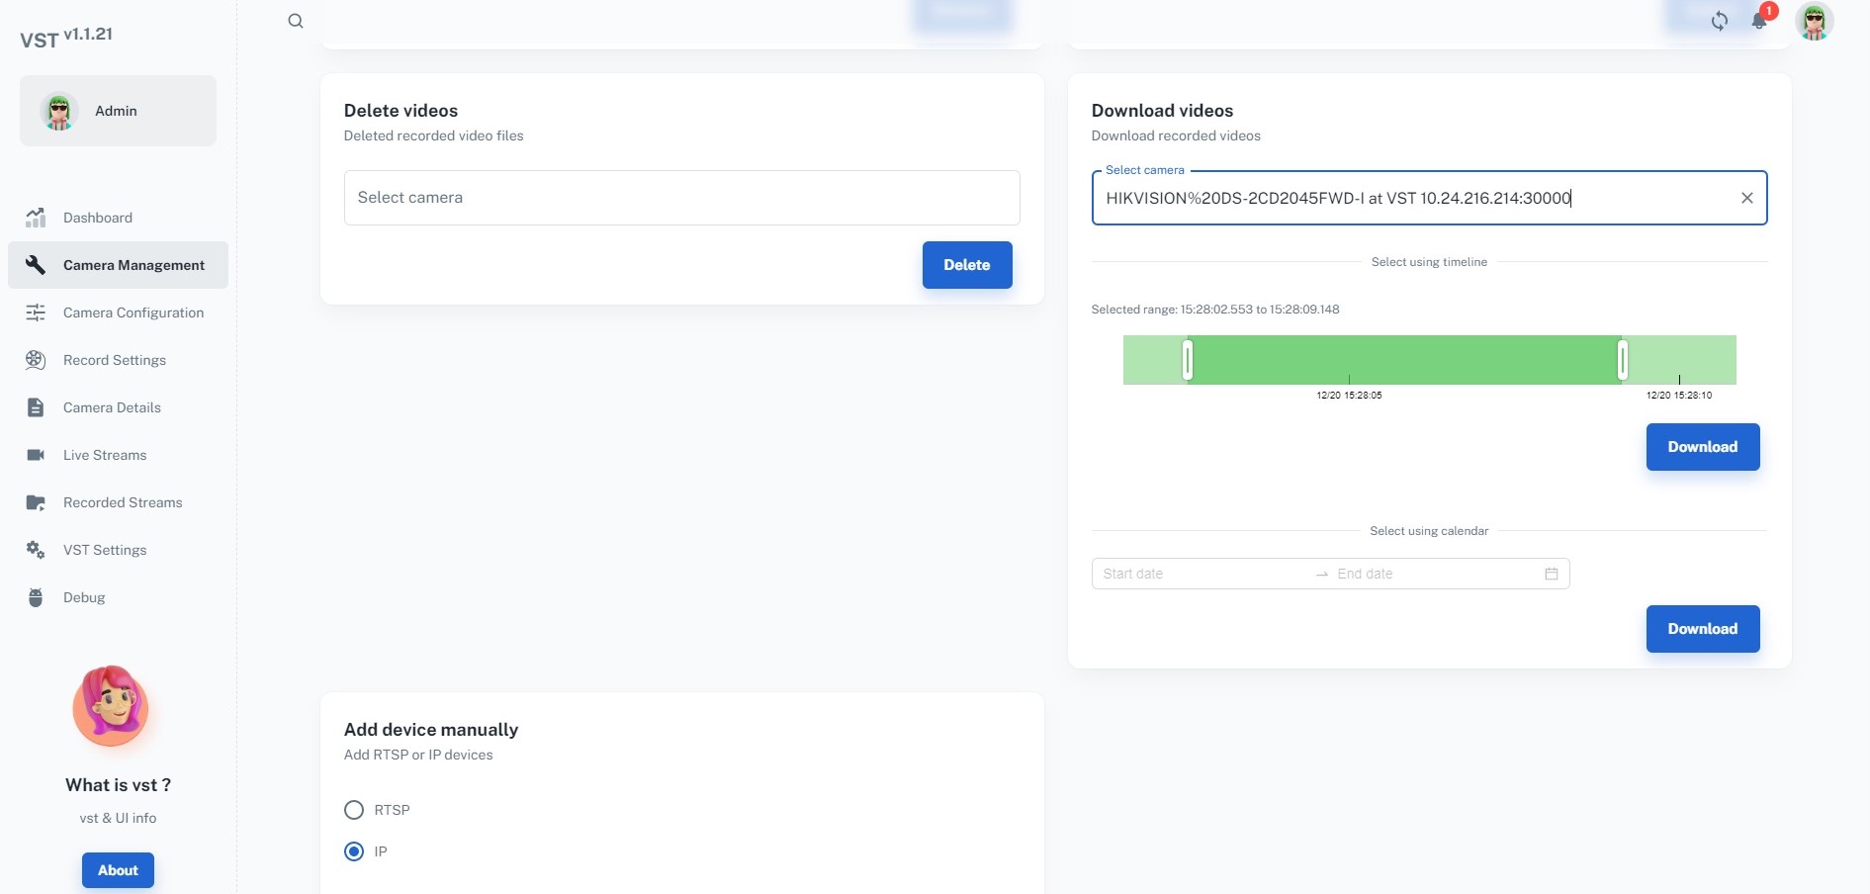Clear the selected HIKVISION camera

point(1746,198)
